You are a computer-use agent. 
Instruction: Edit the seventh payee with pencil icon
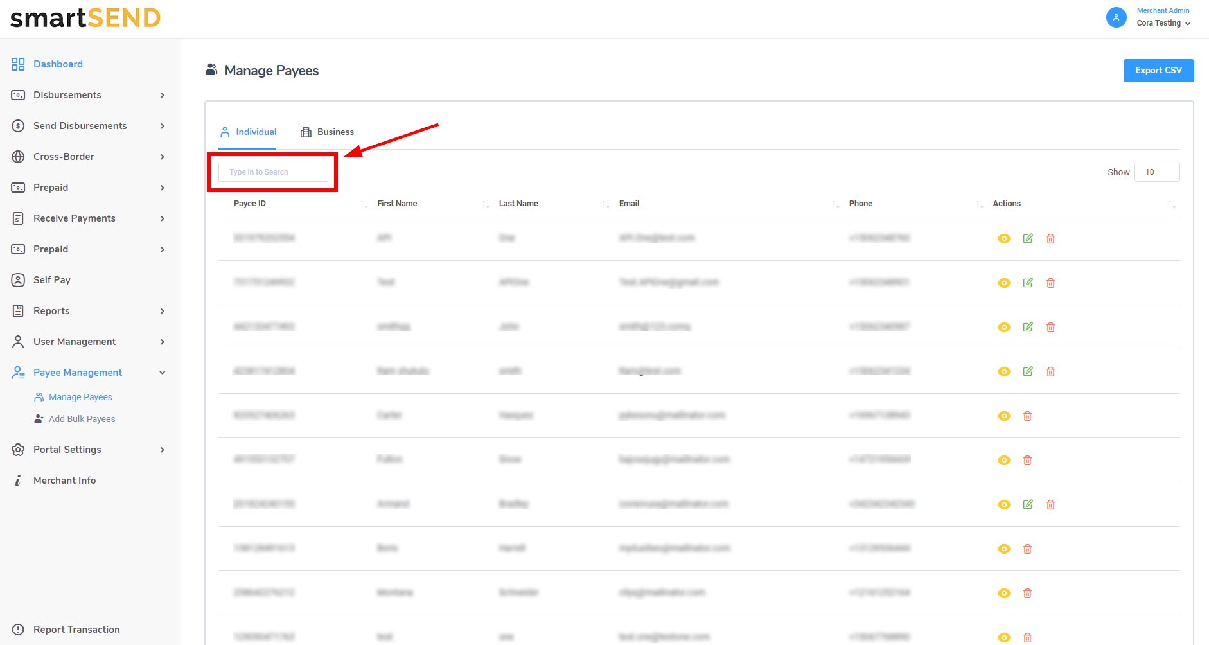click(x=1028, y=504)
